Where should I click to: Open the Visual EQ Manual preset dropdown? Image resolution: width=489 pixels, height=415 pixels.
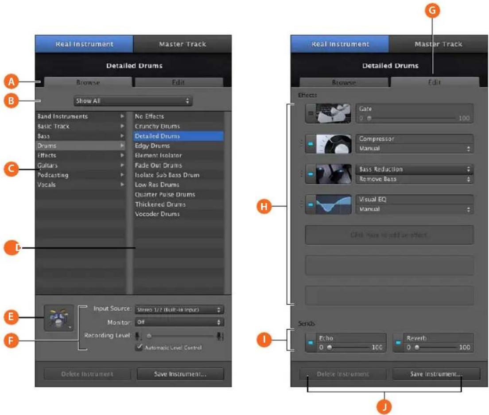414,209
